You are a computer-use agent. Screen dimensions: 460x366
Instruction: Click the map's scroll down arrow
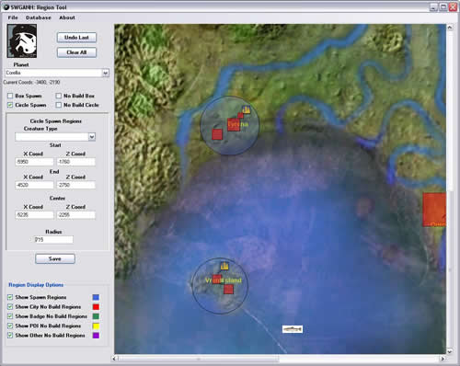tap(450, 351)
